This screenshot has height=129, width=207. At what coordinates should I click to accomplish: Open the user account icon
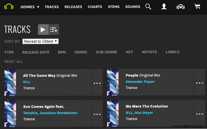tap(164, 6)
